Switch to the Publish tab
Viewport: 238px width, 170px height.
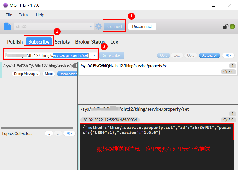(x=15, y=42)
